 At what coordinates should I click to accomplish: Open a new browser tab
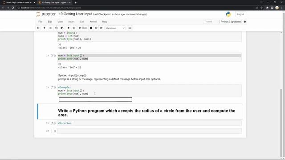(x=75, y=3)
